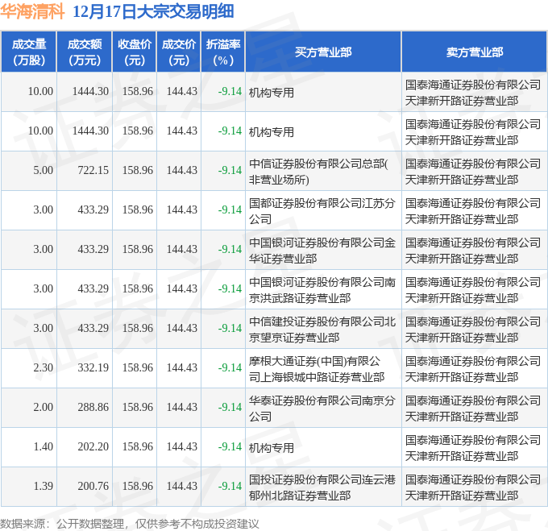Click the 华海清科 stock name in the title
Viewport: 548px width, 531px height.
(33, 11)
